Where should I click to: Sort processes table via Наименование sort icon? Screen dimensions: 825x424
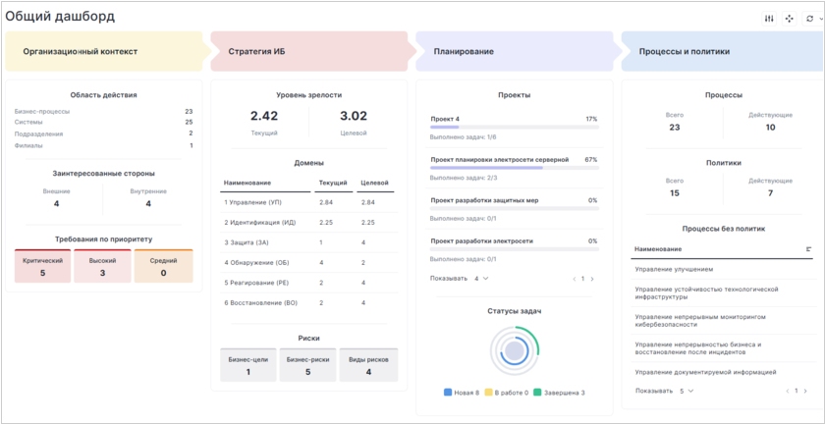[807, 249]
